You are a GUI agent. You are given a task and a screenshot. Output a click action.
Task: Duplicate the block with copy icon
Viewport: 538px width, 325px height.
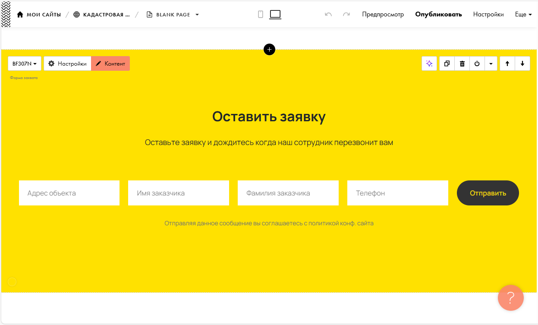pos(447,63)
